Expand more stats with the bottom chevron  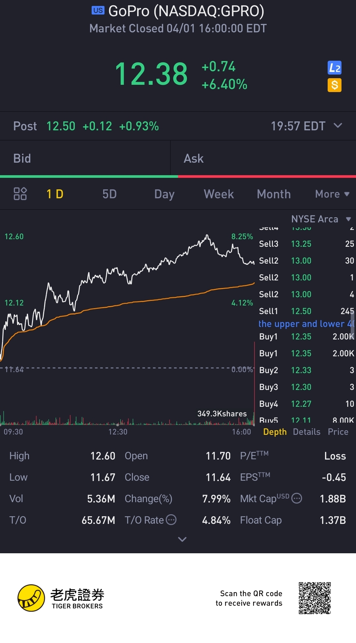(182, 539)
